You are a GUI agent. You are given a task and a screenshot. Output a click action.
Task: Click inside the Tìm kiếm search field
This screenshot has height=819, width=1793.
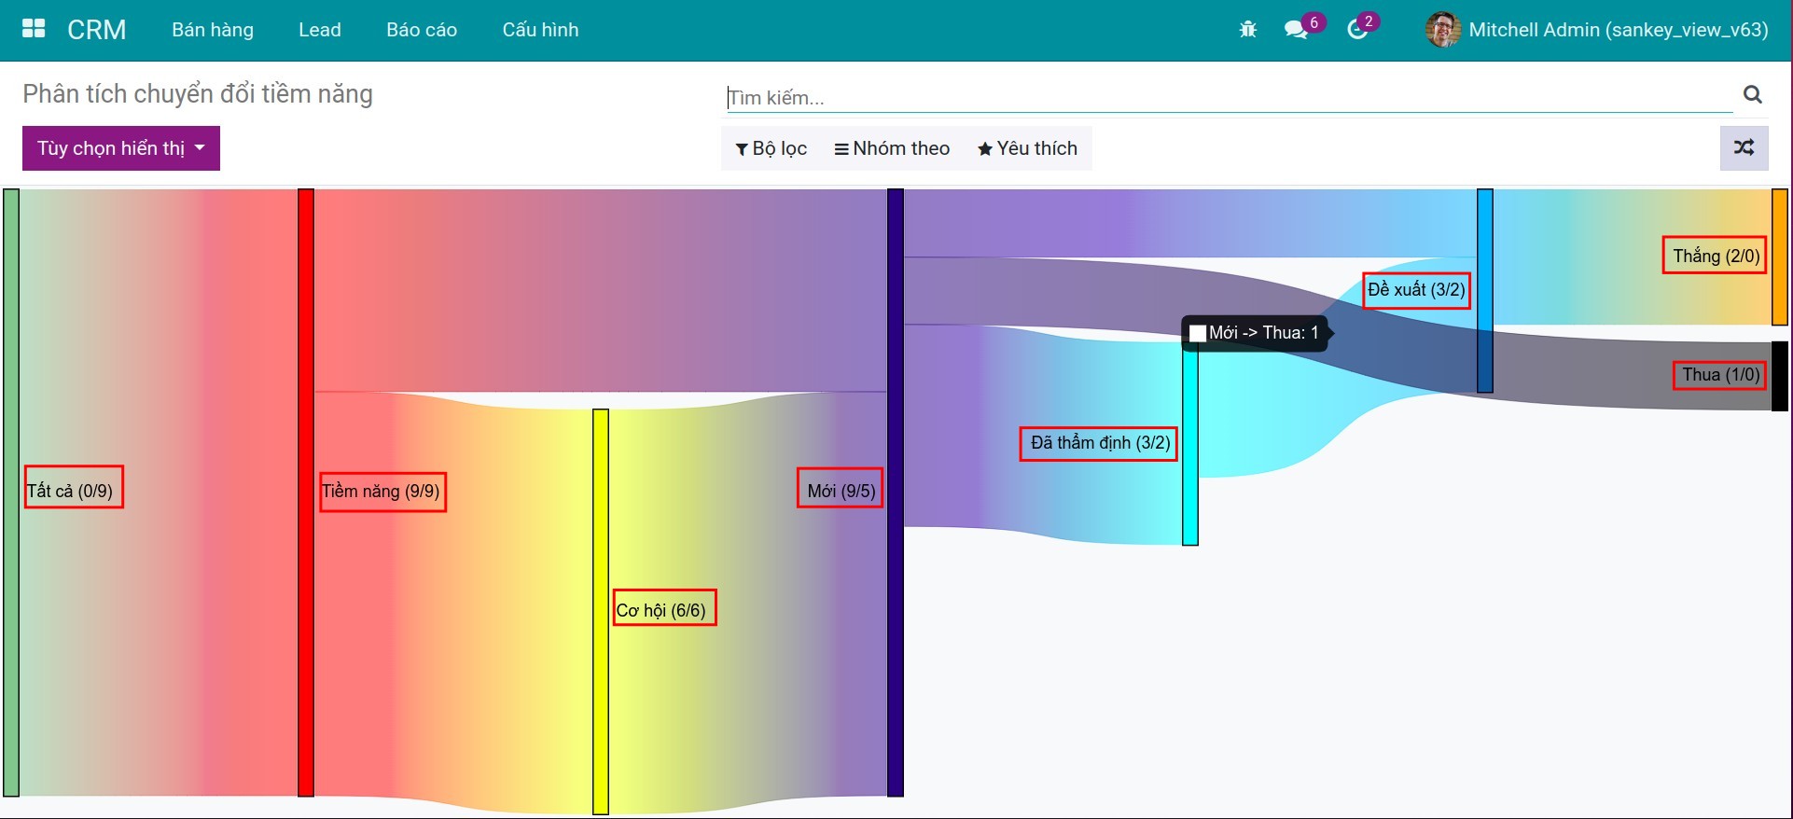1228,97
